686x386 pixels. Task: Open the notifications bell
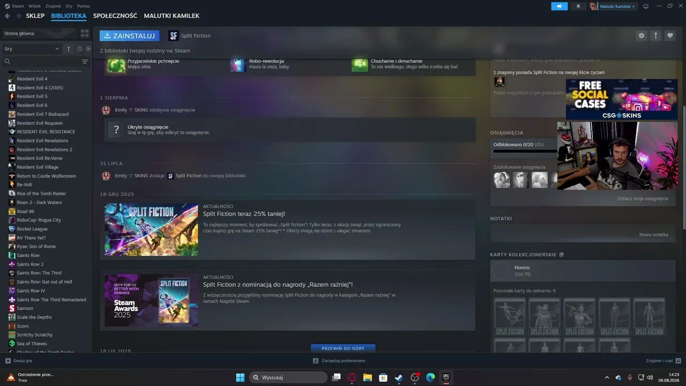click(x=578, y=6)
